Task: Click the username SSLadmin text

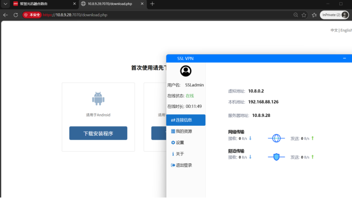Action: [x=194, y=85]
